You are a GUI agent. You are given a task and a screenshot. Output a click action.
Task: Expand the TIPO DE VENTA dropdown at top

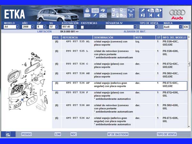[149, 27]
